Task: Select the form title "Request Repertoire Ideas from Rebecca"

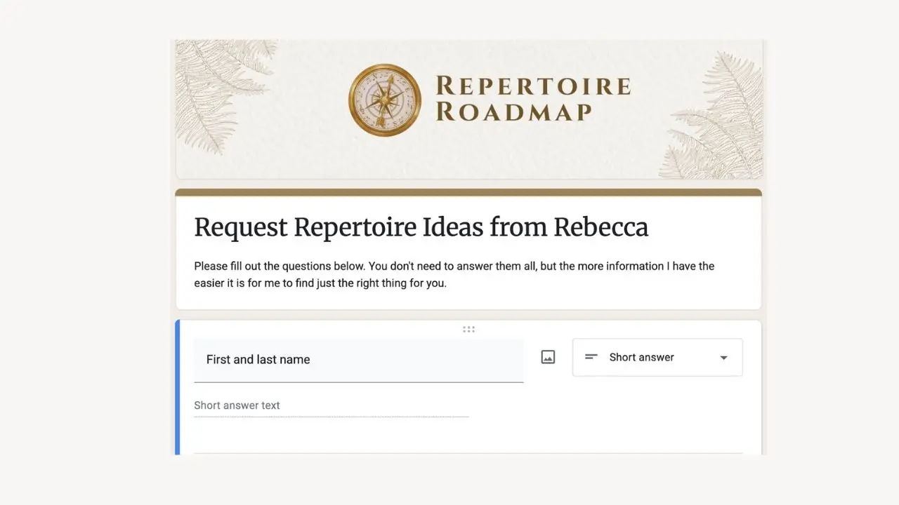Action: (421, 227)
